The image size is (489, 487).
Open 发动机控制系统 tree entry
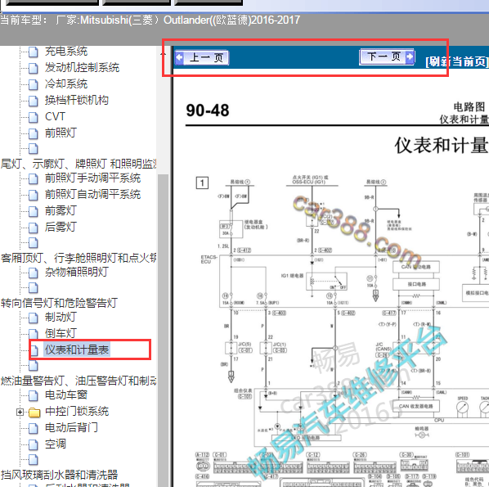point(82,67)
